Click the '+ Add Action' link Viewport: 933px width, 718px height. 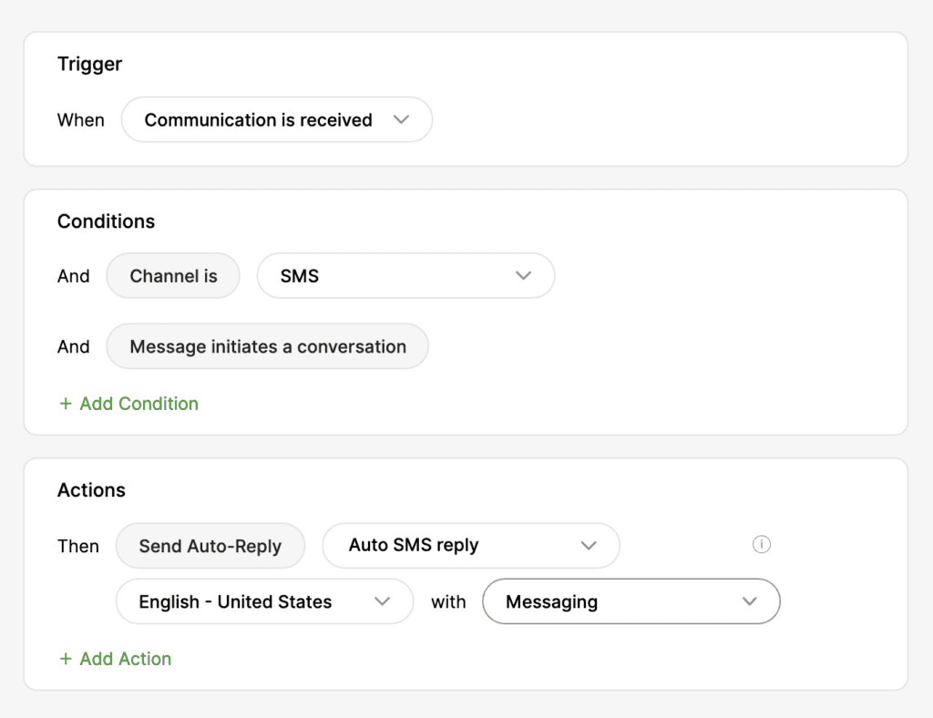pos(116,659)
